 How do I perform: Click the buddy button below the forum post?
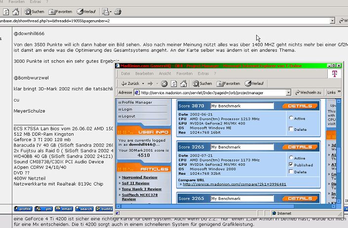point(104,209)
